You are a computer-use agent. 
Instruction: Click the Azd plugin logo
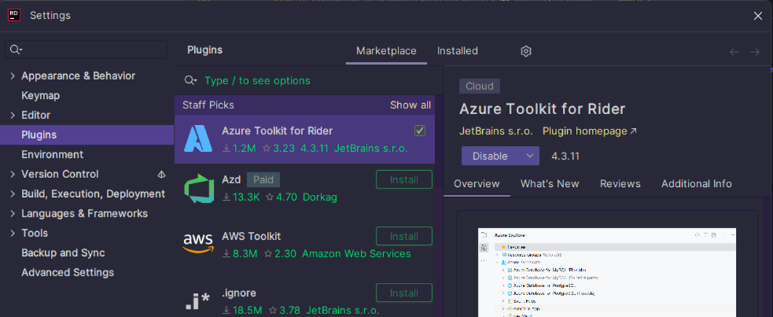point(199,188)
